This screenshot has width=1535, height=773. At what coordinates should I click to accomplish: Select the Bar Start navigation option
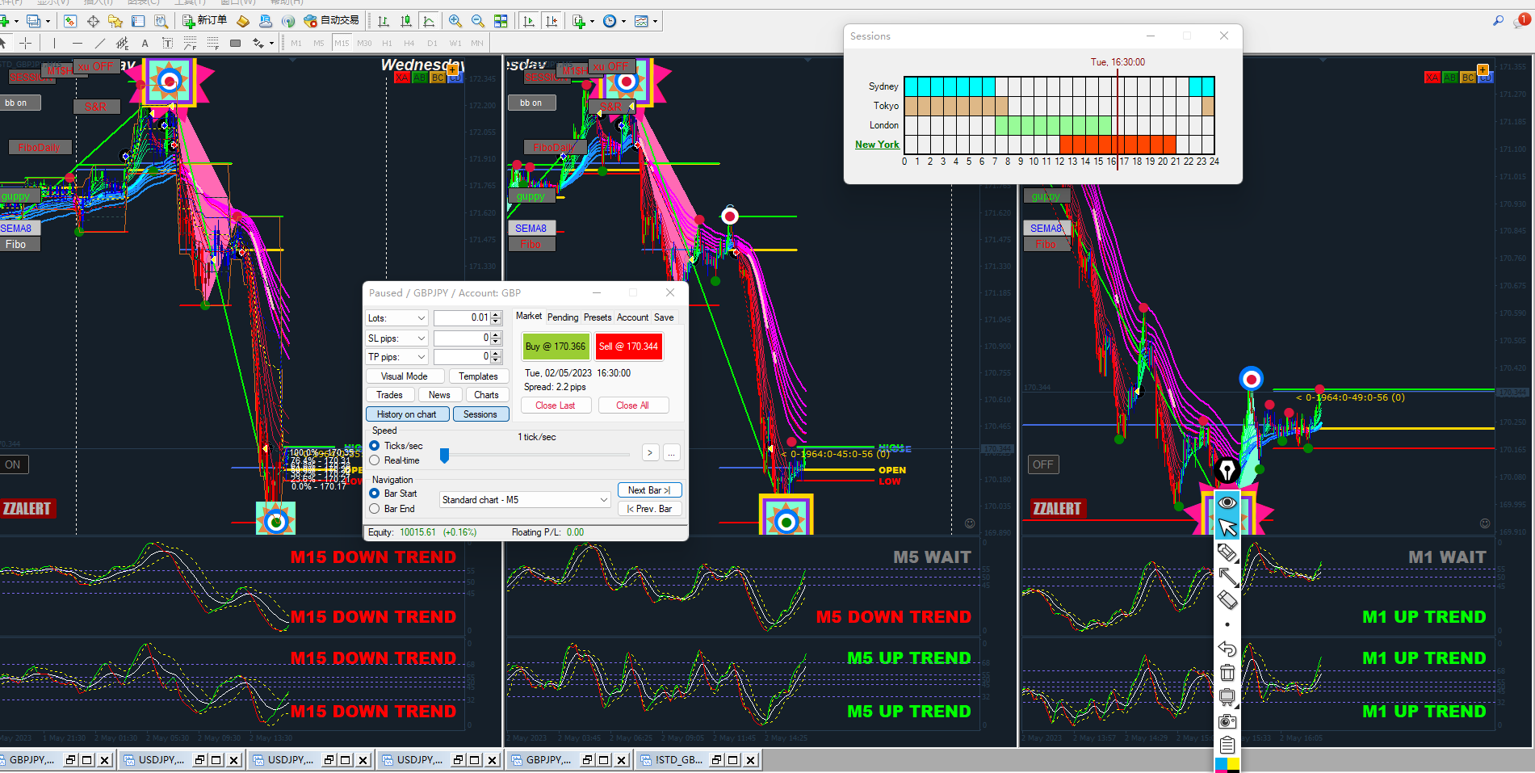[375, 494]
